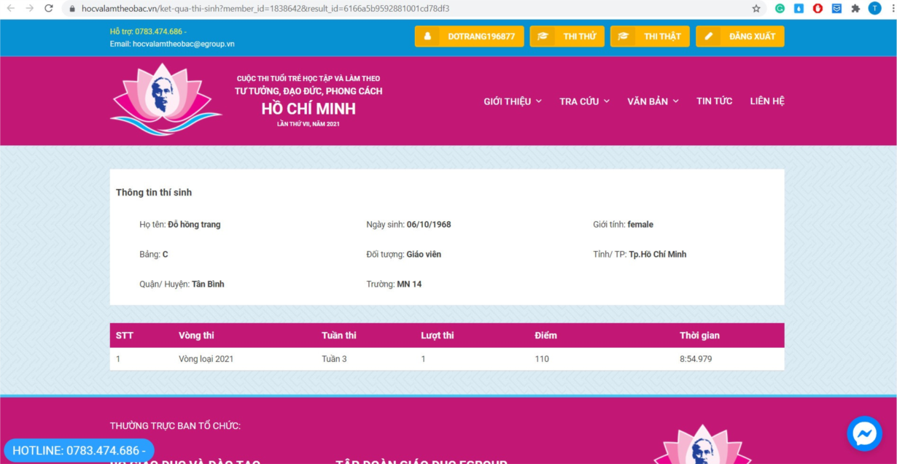Click THƯỜNG TRỰC BAN TỔ CHỨC footer heading
The width and height of the screenshot is (897, 464).
tap(175, 426)
